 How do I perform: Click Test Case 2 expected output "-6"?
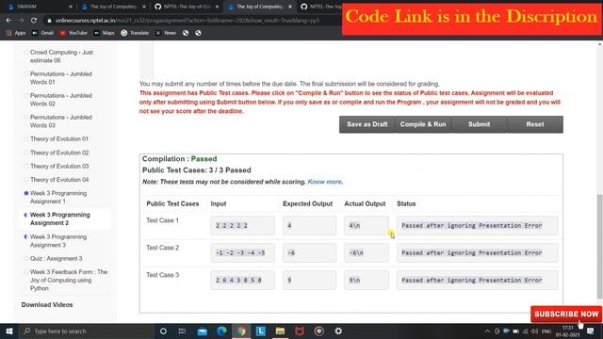click(310, 253)
